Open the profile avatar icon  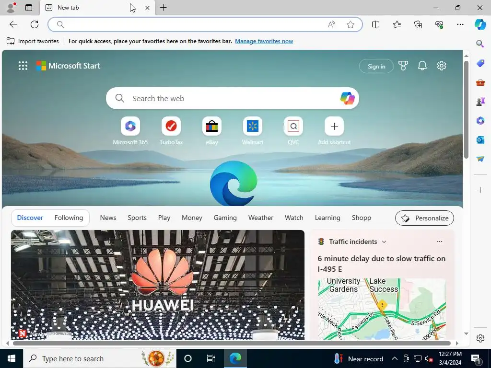[11, 8]
